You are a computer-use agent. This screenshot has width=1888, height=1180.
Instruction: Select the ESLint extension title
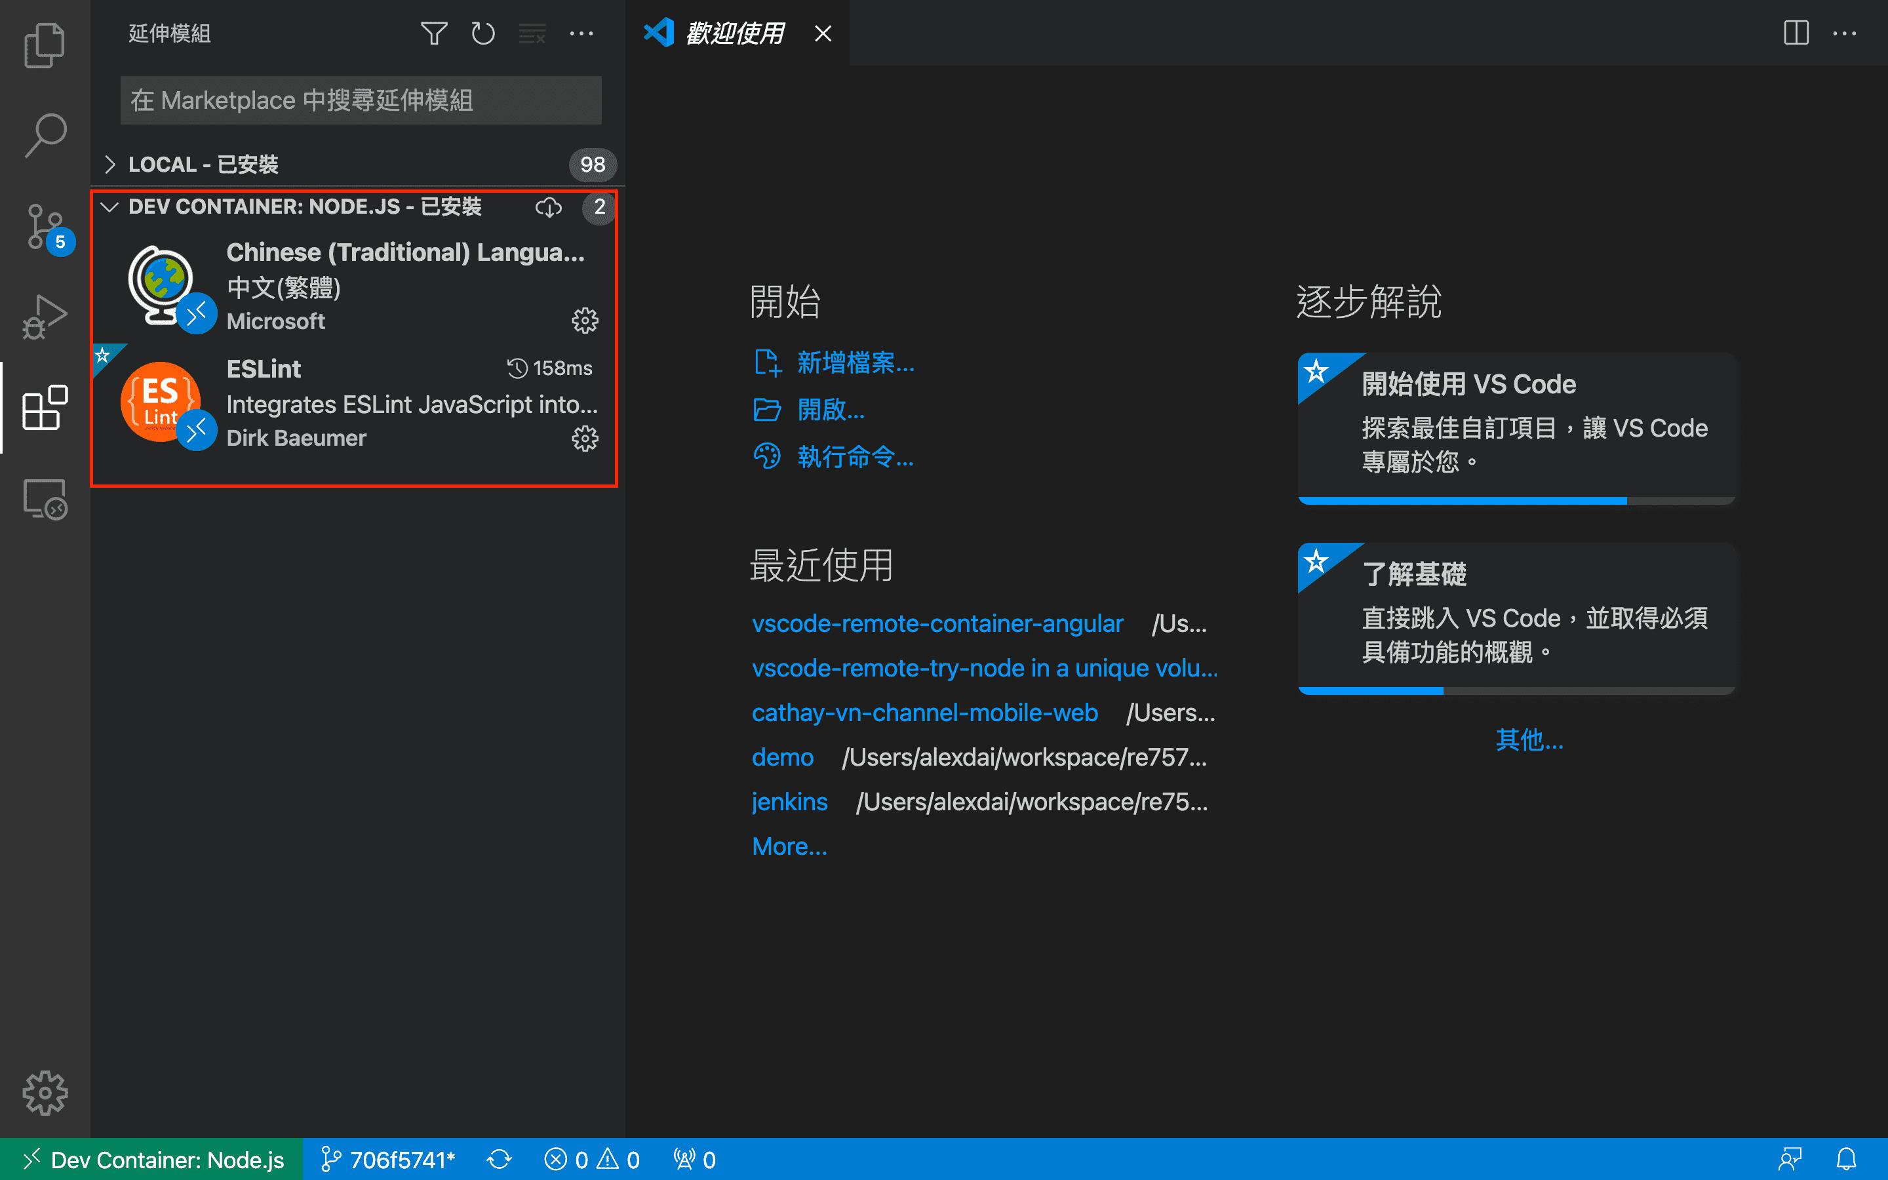(x=264, y=368)
